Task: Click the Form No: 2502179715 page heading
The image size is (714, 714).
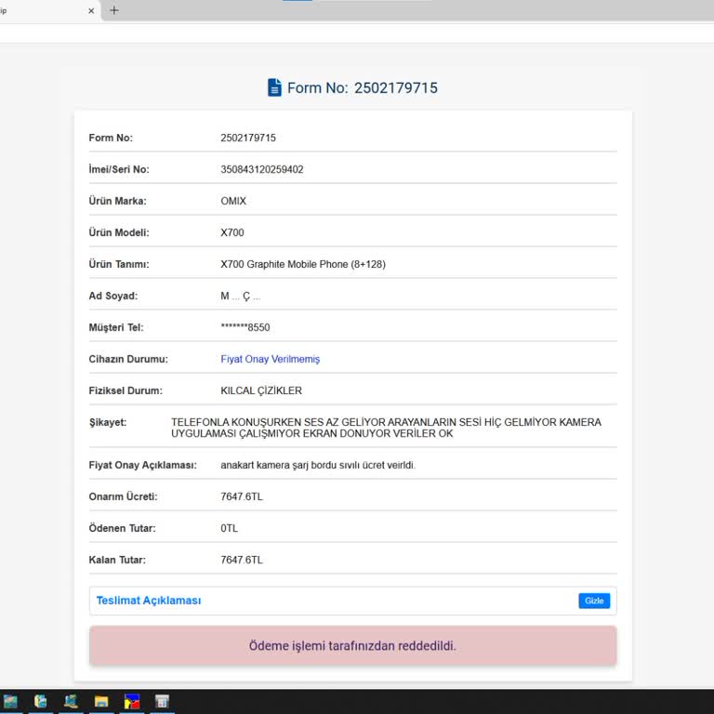Action: coord(362,88)
